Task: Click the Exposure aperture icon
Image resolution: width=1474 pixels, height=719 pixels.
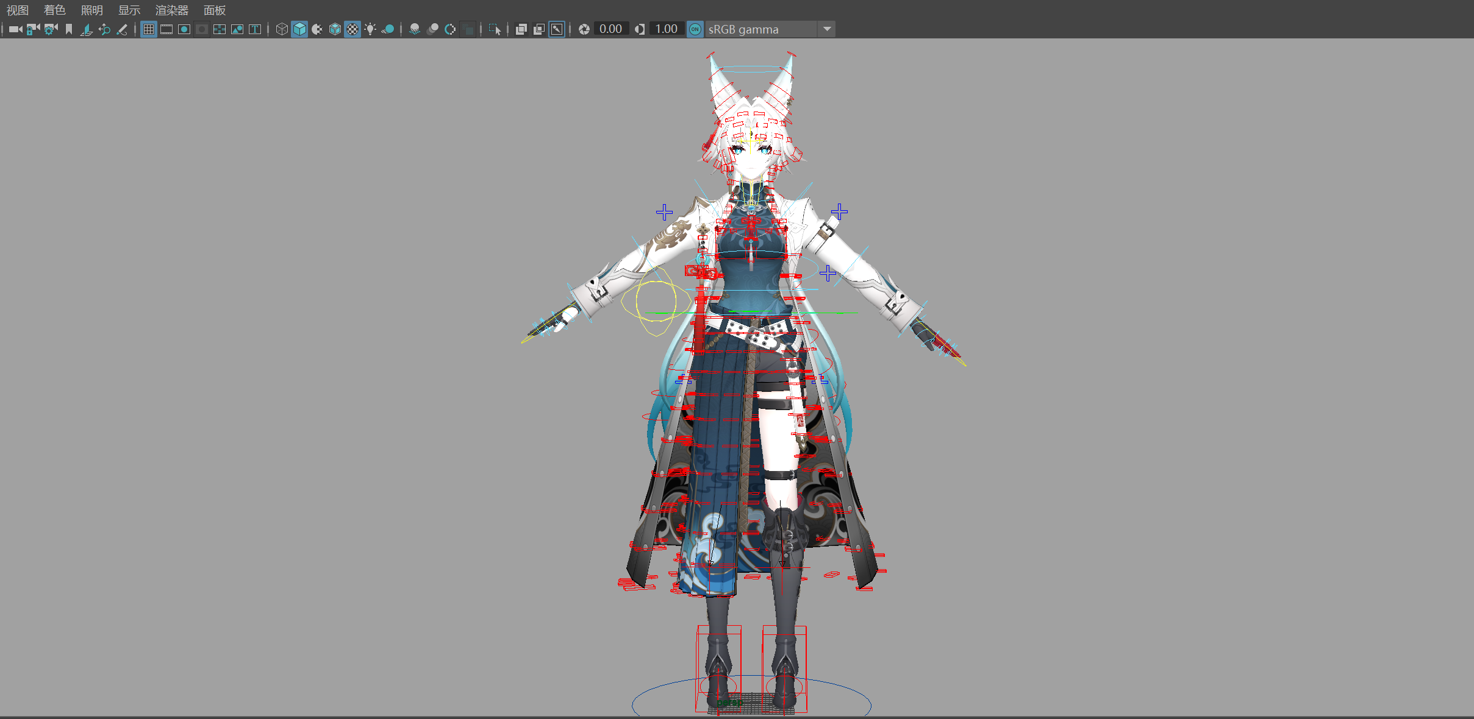Action: [584, 29]
